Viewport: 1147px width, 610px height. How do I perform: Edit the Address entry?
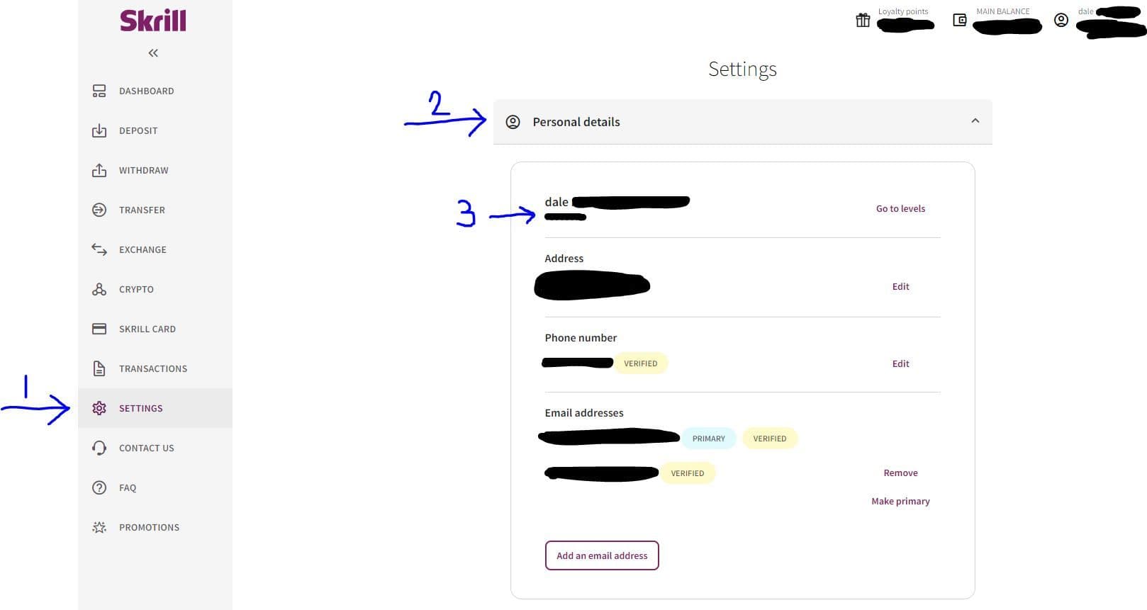(x=900, y=286)
